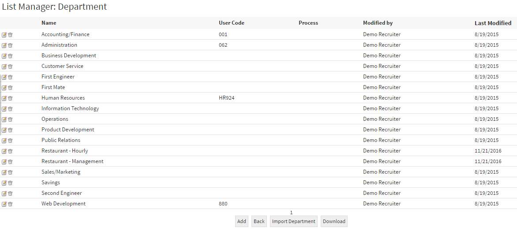Sort by the Name column header
The width and height of the screenshot is (517, 231).
(49, 23)
